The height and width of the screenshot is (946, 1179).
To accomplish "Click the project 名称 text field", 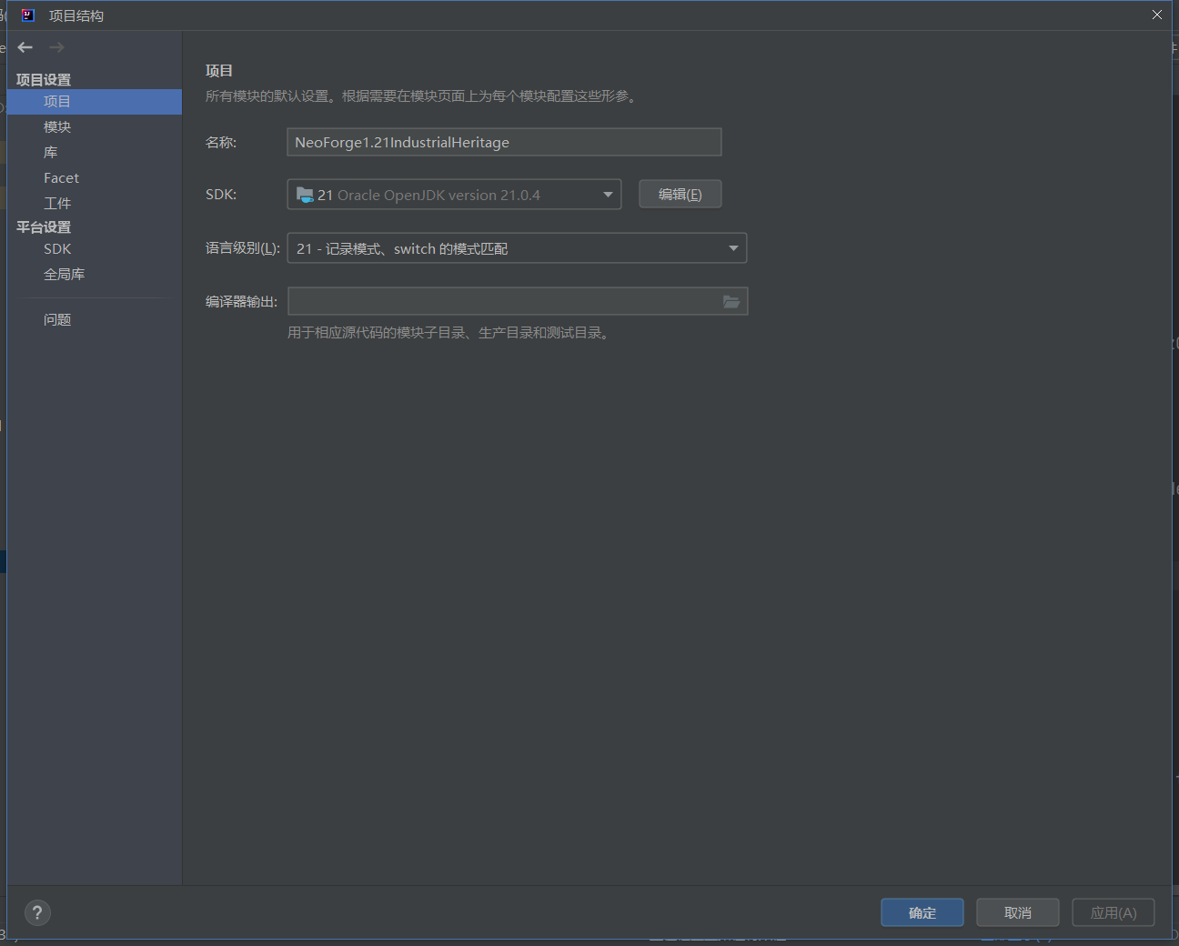I will (504, 143).
